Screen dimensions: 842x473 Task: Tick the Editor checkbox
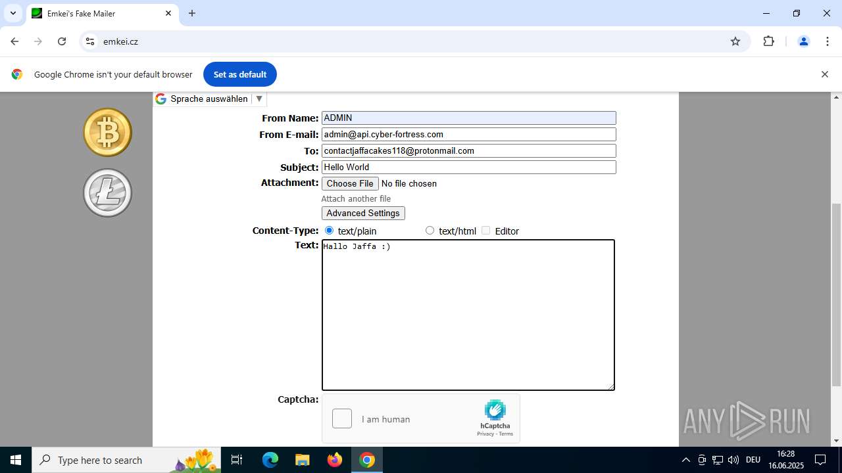[485, 231]
